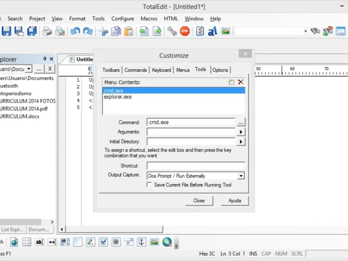The image size is (348, 261).
Task: Click the Undo arrow icon
Action: 75,31
